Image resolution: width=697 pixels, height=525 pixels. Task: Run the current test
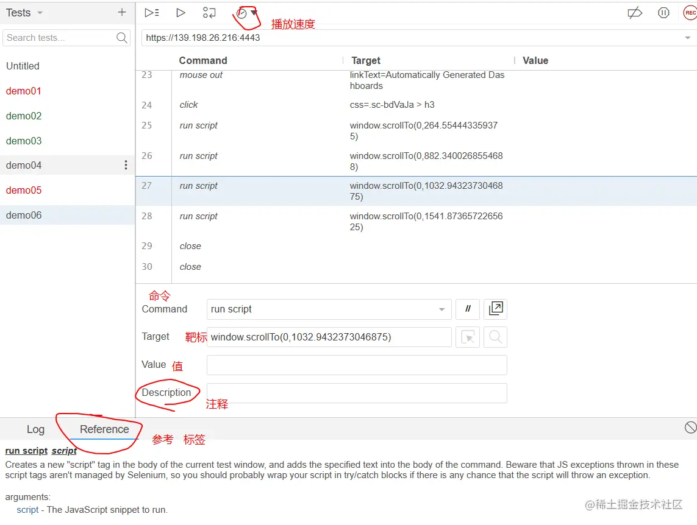(x=181, y=13)
